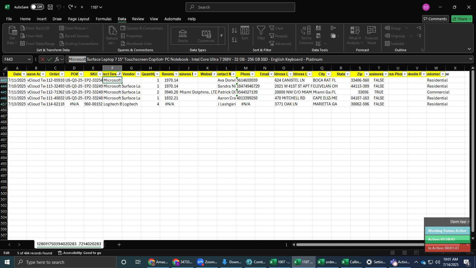Click the Subtotal outline button
476x268 pixels.
394,43
